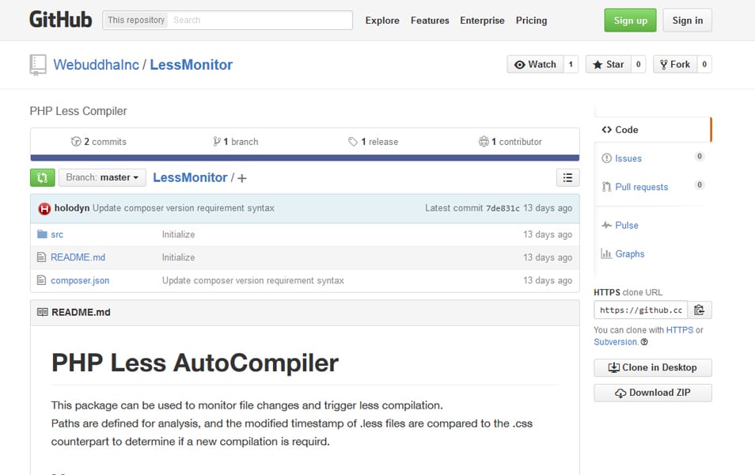
Task: Copy clone URL using the clipboard icon
Action: (x=700, y=310)
